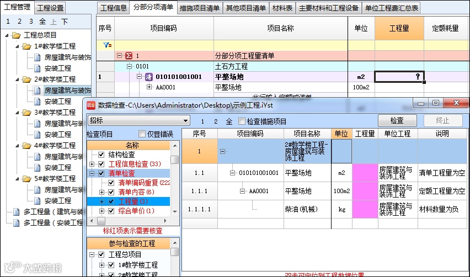
Task: Expand the 清单内容 (6) node
Action: pyautogui.click(x=102, y=192)
